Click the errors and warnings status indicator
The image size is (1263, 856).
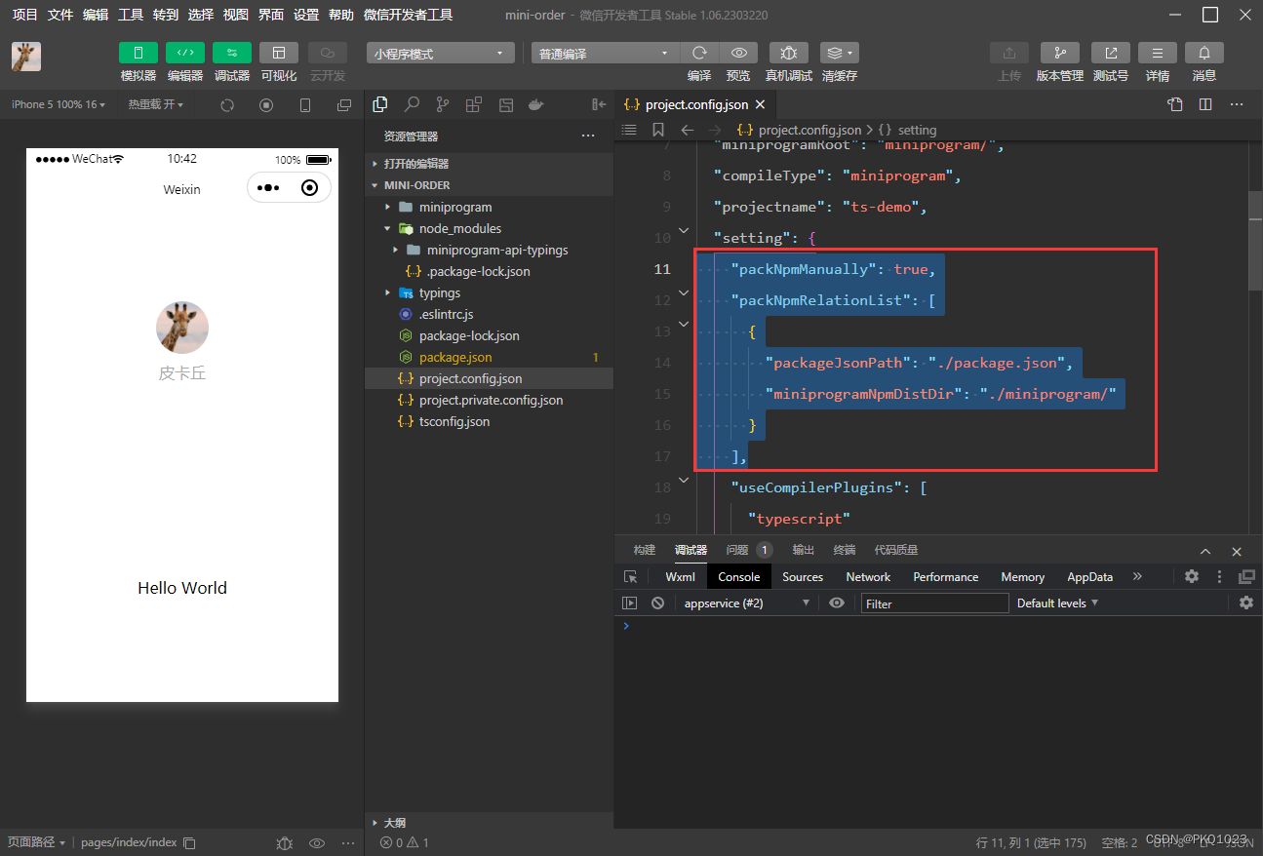pos(404,842)
